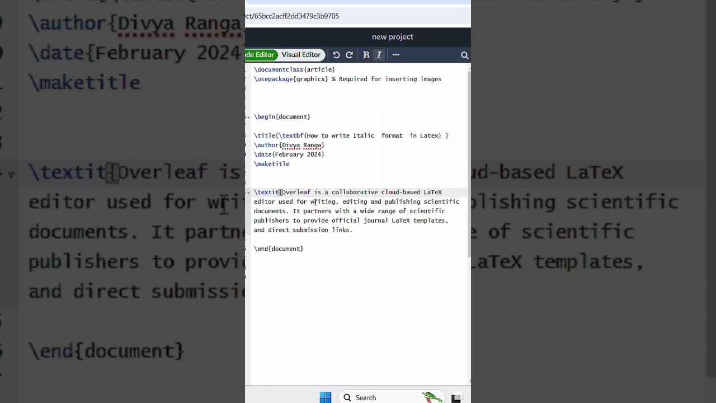
Task: Click the \textit command text
Action: (266, 192)
